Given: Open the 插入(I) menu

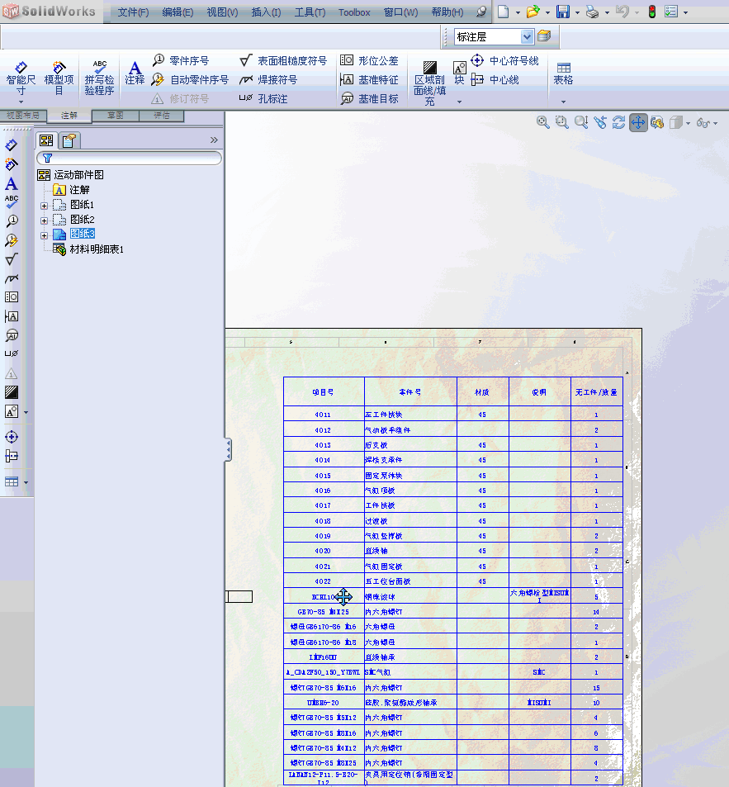Looking at the screenshot, I should click(266, 12).
